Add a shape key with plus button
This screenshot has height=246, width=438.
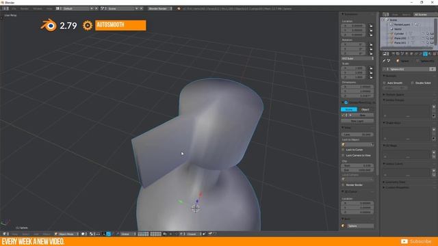[x=434, y=129]
